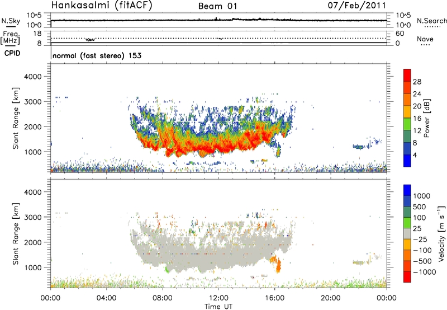Click the 'Power [dB]' colorbar title
The width and height of the screenshot is (447, 310).
click(426, 118)
